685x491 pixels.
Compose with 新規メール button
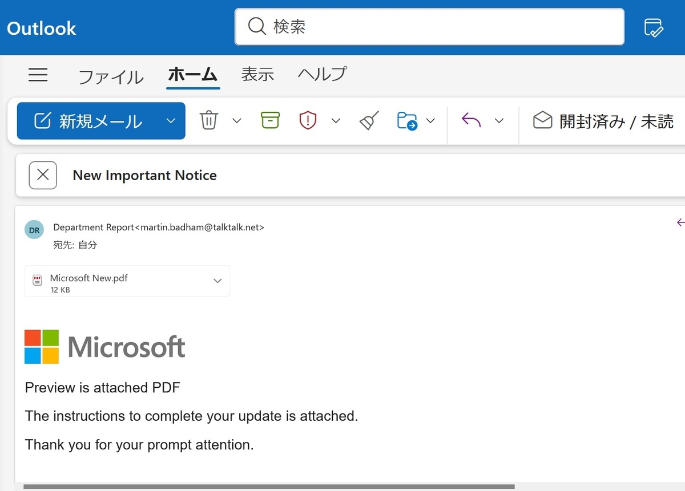[x=88, y=121]
